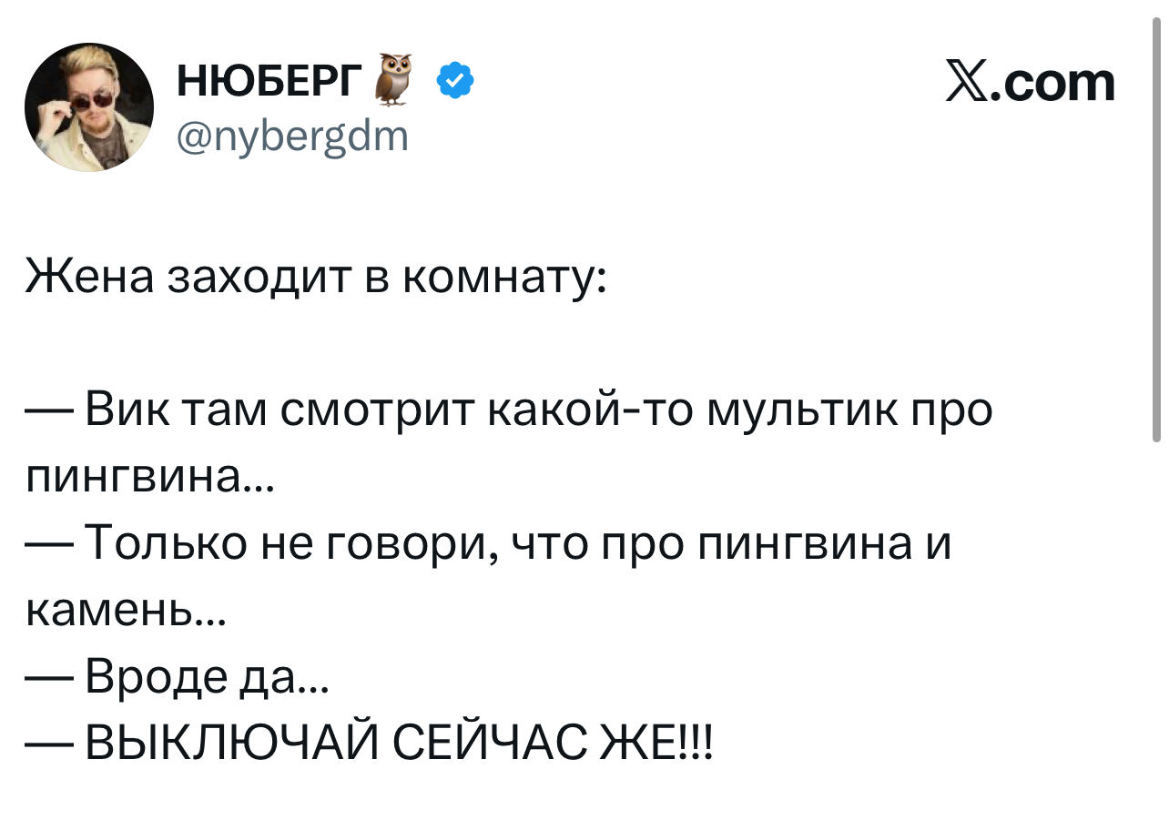The width and height of the screenshot is (1169, 820).
Task: Click the reply line "Вроде да…"
Action: (x=201, y=677)
